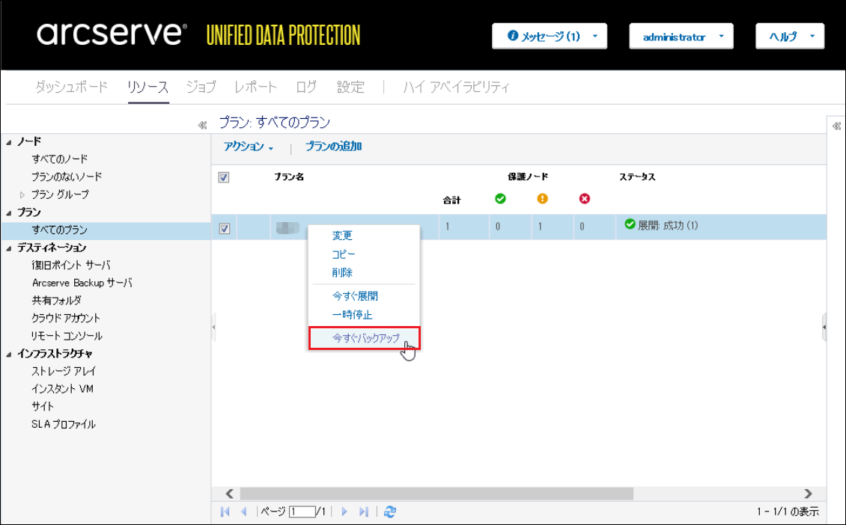
Task: Collapse the インフラストラクチャ tree section
Action: [x=9, y=354]
